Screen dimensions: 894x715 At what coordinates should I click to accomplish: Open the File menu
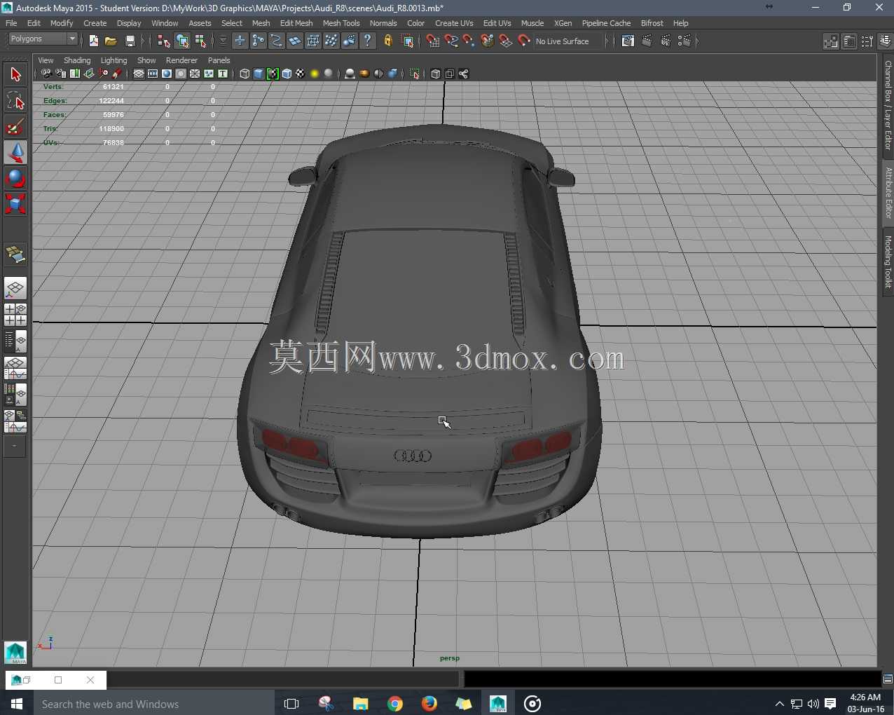pos(11,23)
